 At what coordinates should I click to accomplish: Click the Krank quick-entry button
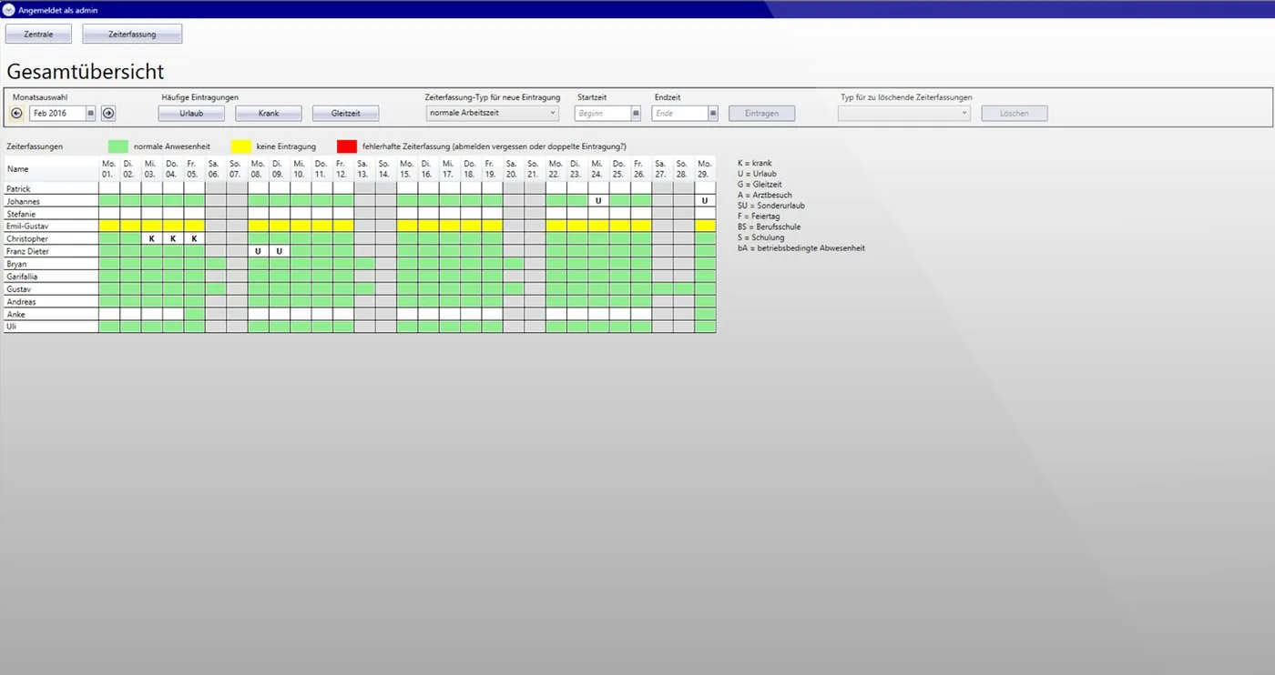[269, 114]
